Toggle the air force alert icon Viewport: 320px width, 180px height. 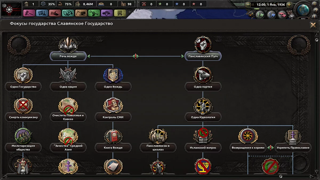[x=282, y=15]
